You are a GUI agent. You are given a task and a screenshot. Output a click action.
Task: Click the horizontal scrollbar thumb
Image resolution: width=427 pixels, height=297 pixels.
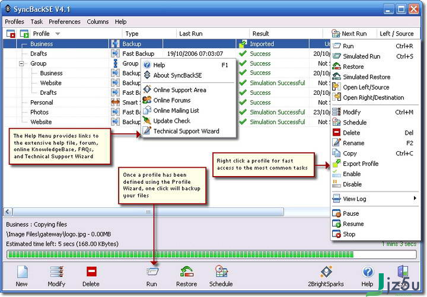148,212
